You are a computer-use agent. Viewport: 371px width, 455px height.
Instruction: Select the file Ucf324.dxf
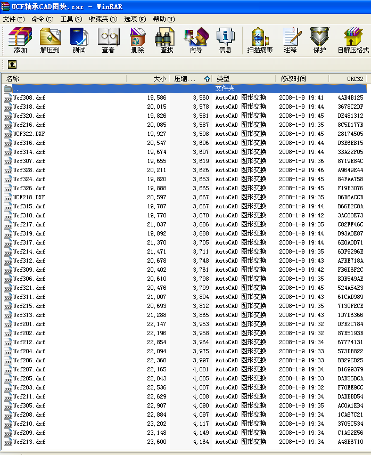pos(29,179)
